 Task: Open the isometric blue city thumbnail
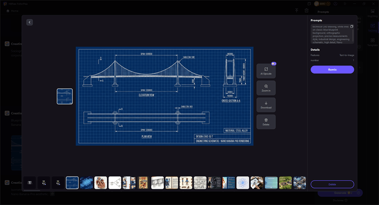300,183
